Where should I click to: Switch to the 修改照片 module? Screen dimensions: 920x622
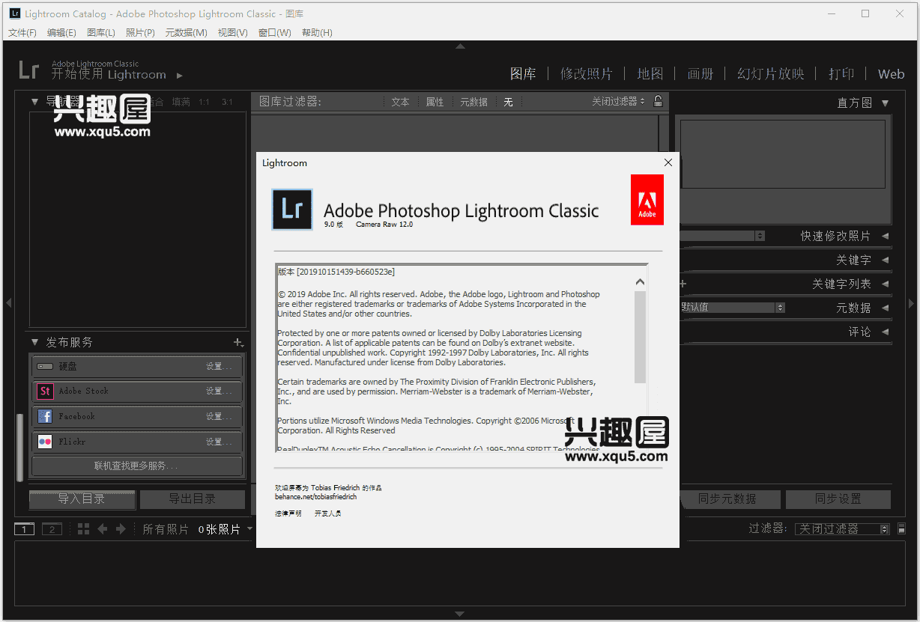coord(587,73)
